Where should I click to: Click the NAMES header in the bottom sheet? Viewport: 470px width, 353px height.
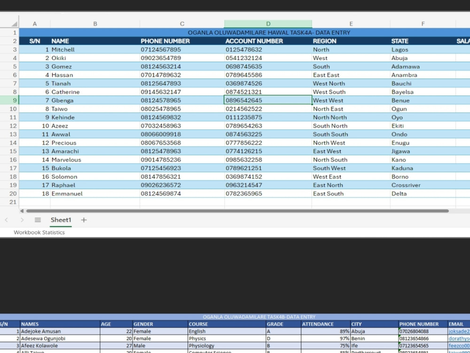click(60, 324)
